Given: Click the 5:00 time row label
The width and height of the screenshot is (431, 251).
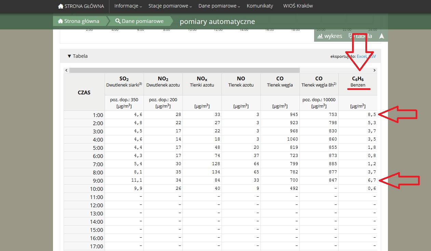Looking at the screenshot, I should click(x=98, y=148).
